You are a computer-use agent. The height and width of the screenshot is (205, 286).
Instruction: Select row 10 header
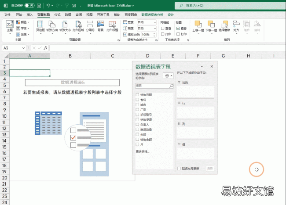tap(4, 116)
